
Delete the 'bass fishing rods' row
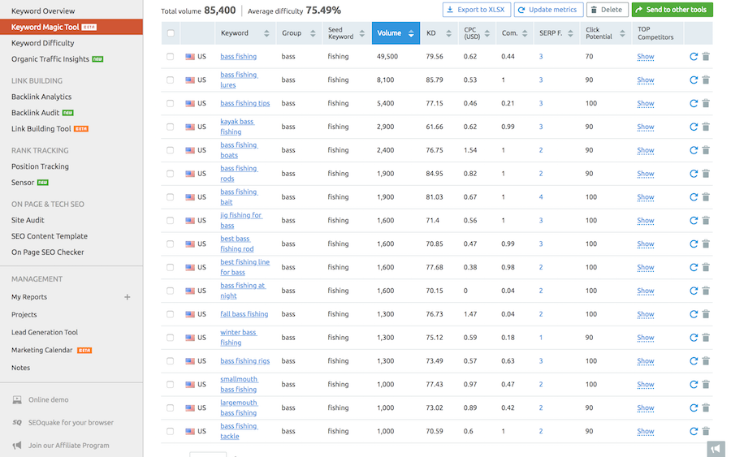706,173
